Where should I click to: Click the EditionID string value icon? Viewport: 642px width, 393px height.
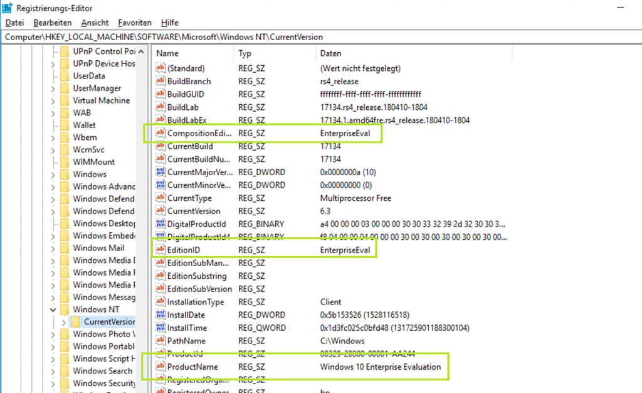160,250
